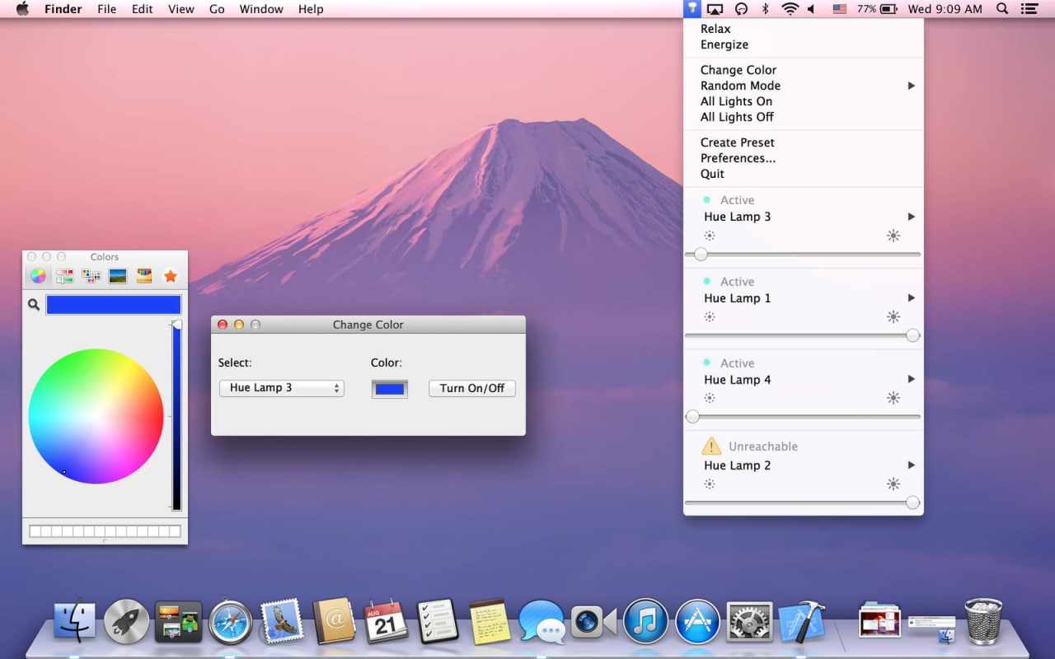The width and height of the screenshot is (1055, 659).
Task: Click the magnifier color sampler icon
Action: 34,305
